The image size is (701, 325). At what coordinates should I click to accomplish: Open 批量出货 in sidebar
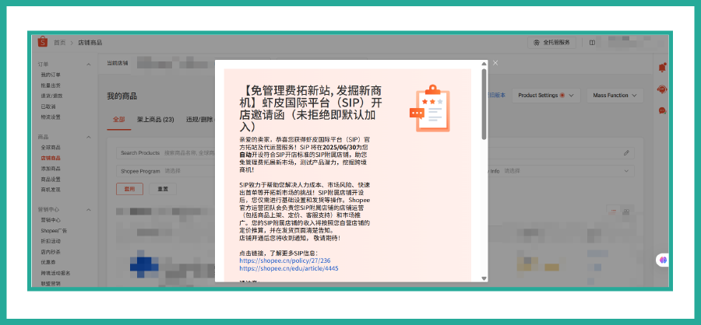coord(51,86)
